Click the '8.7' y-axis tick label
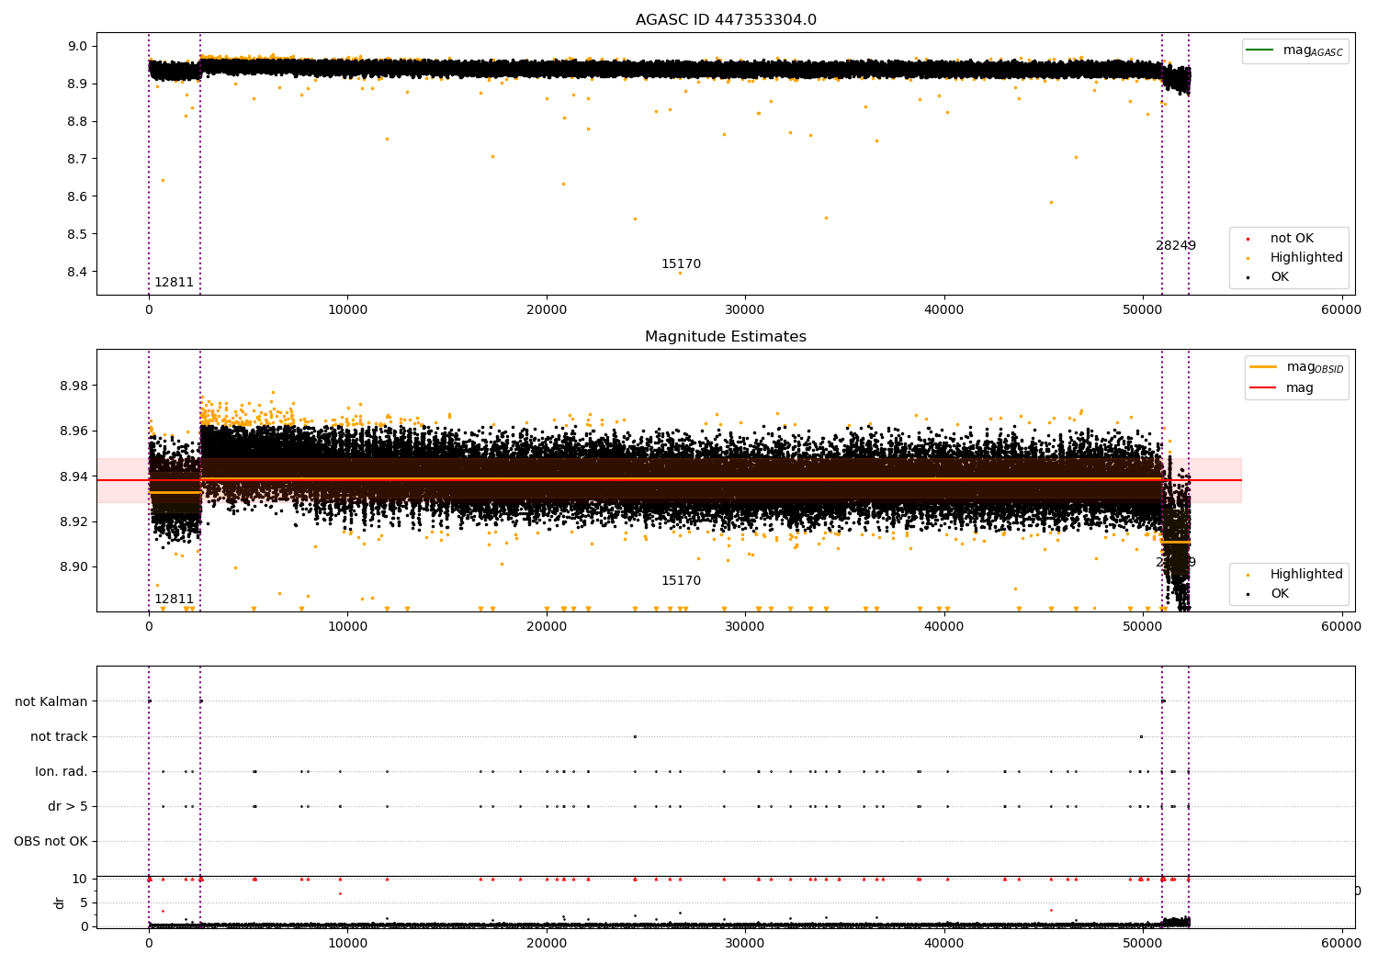This screenshot has width=1378, height=964. pos(79,159)
